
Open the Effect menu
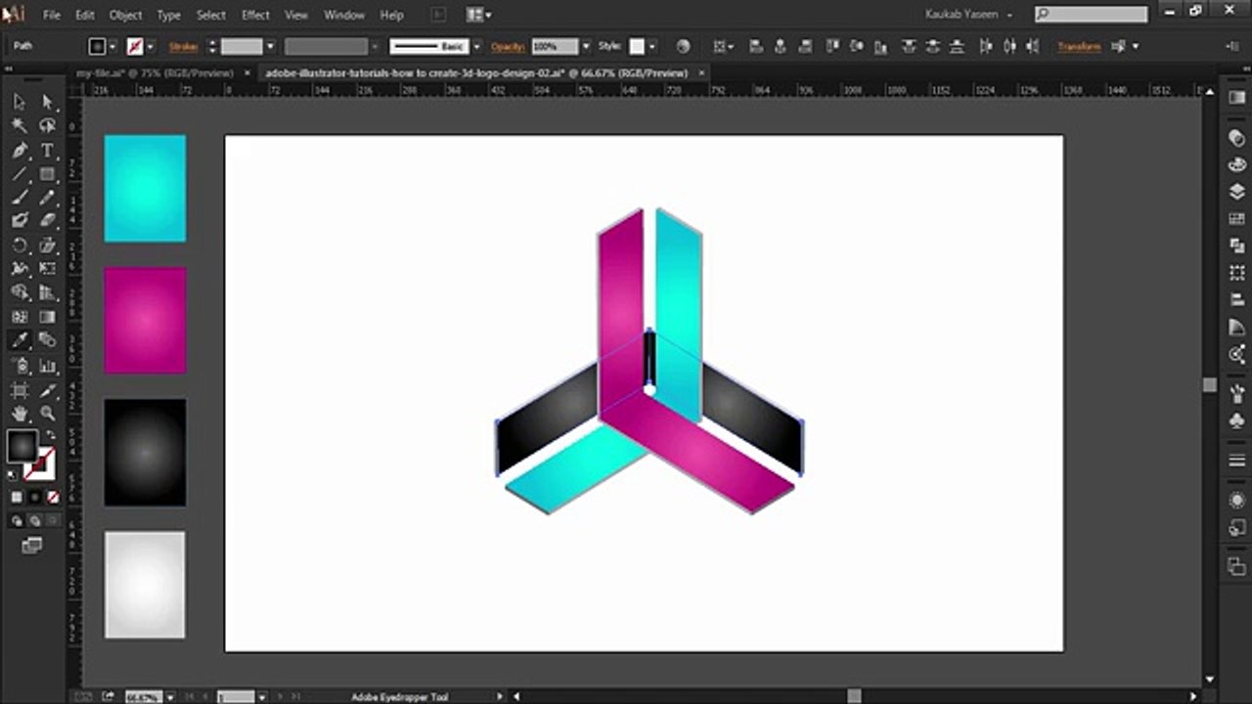[x=255, y=15]
